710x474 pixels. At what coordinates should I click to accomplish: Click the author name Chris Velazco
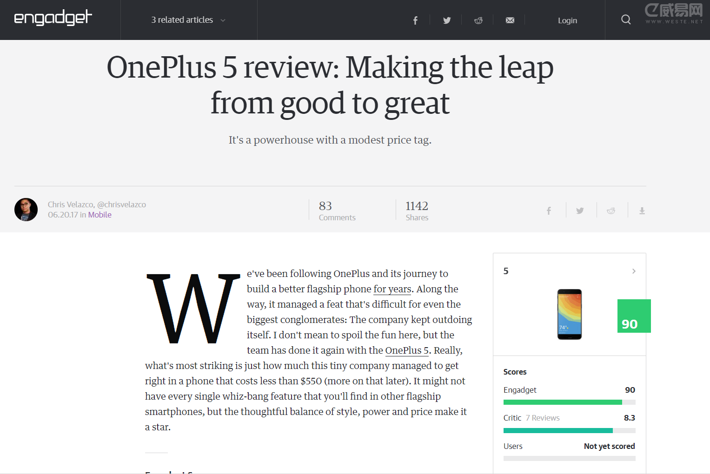pos(70,204)
